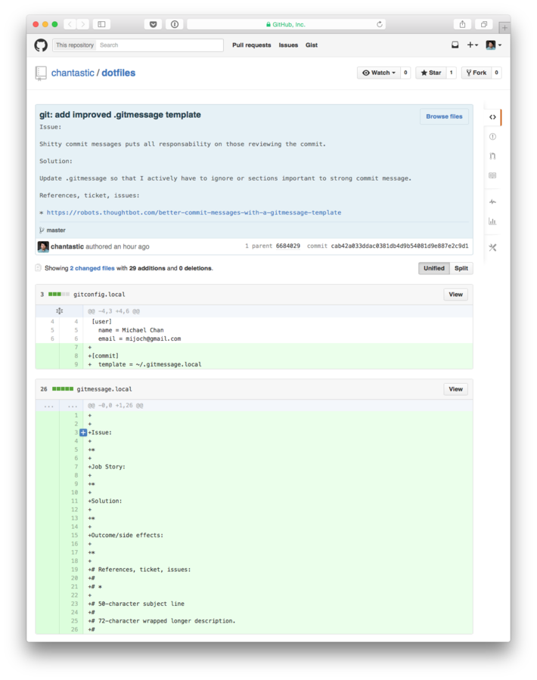Screen dimensions: 537x680
Task: Show all tabs icon in Safari
Action: click(x=483, y=24)
